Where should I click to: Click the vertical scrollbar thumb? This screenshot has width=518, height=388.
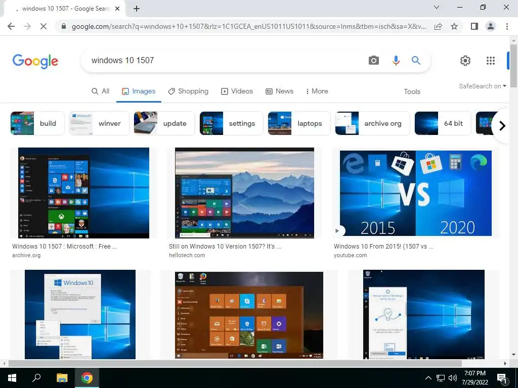[513, 66]
